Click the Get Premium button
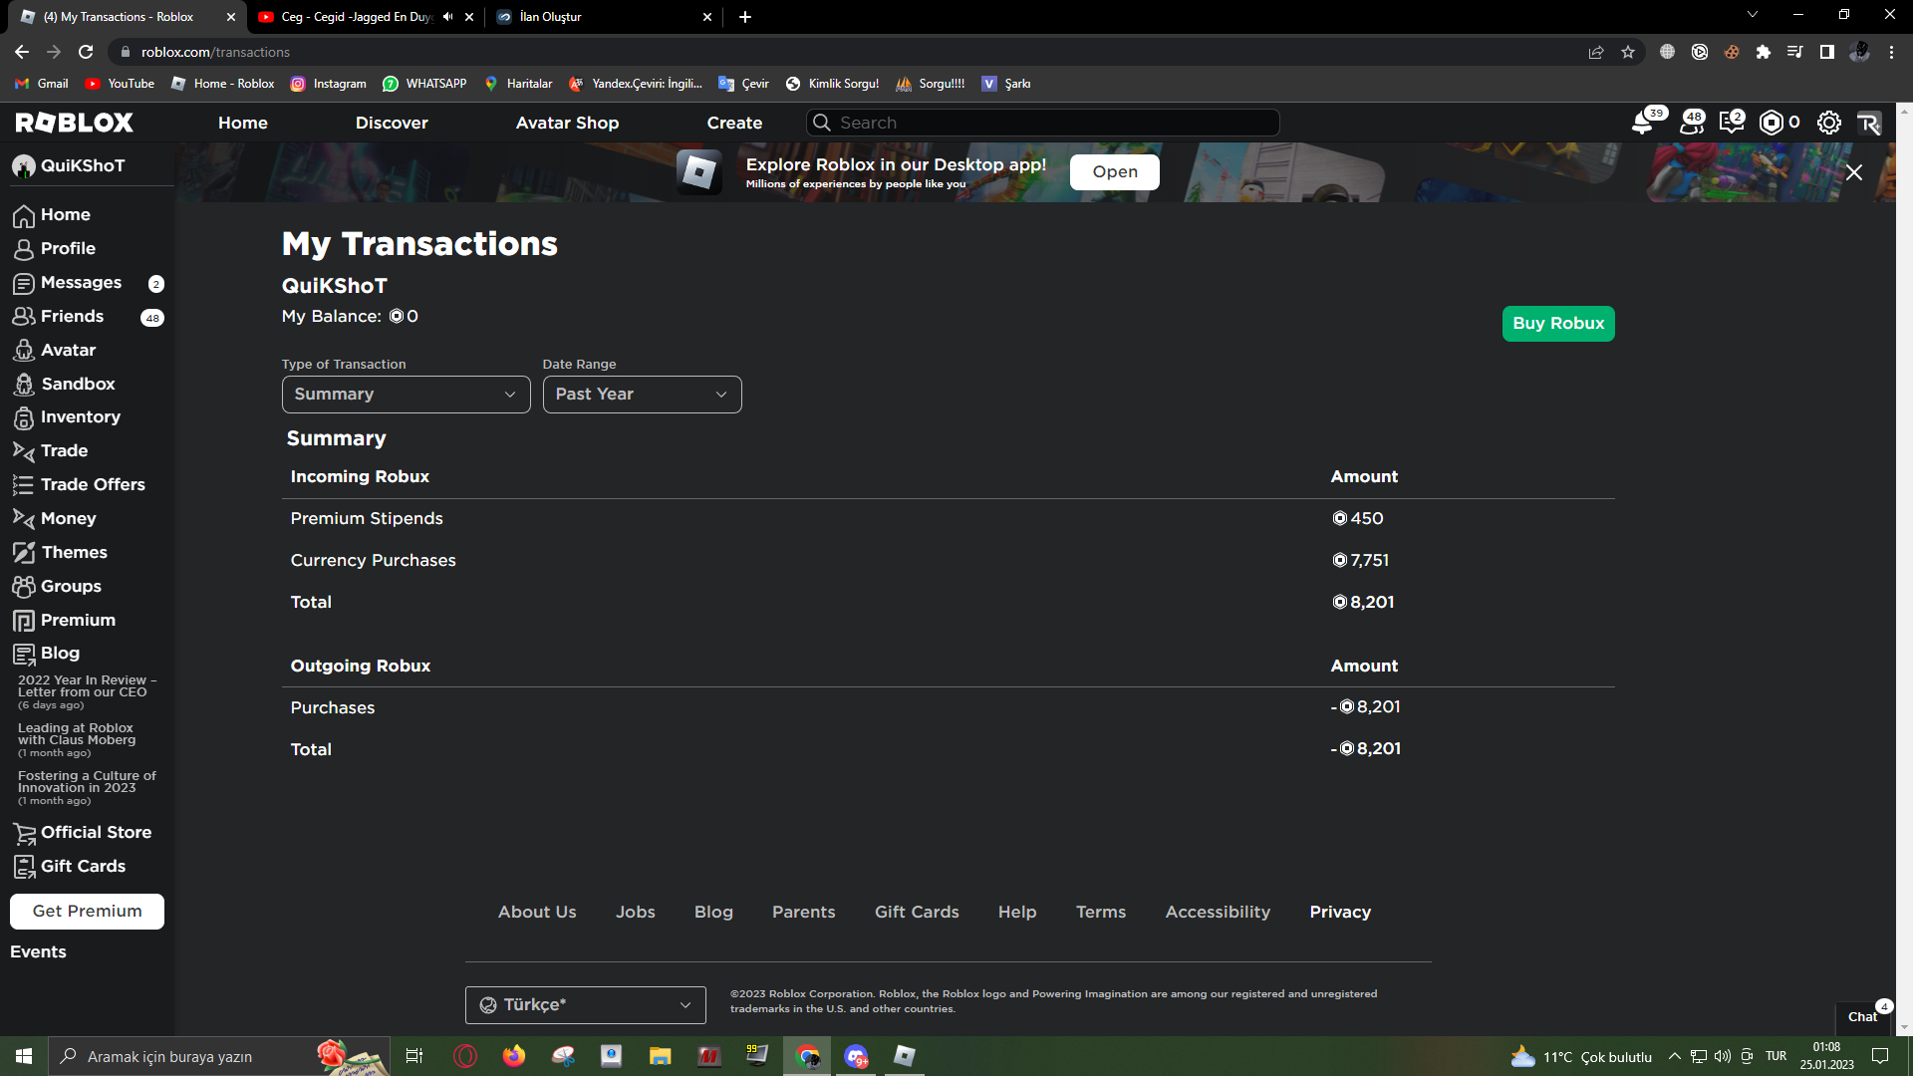The image size is (1913, 1076). [87, 912]
